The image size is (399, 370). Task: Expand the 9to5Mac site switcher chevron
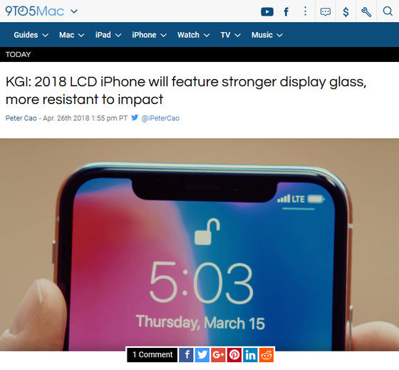(74, 11)
